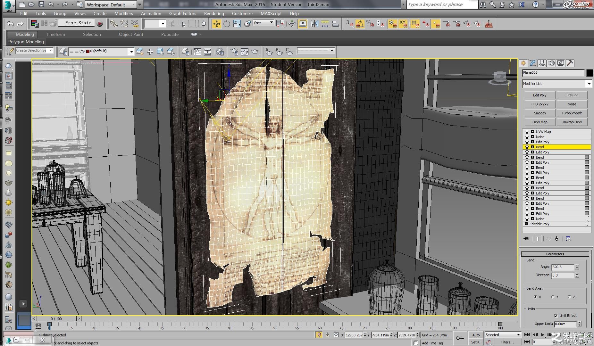Screen dimensions: 594x346
Task: Click the Undo arrow in main toolbar
Action: [x=10, y=23]
